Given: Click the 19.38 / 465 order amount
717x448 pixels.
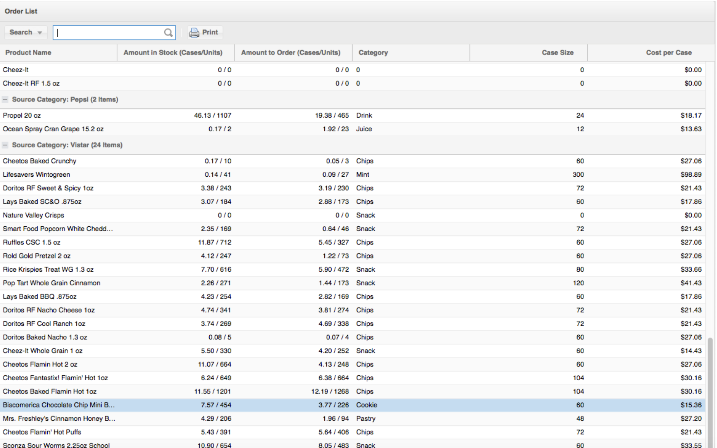Looking at the screenshot, I should (332, 115).
